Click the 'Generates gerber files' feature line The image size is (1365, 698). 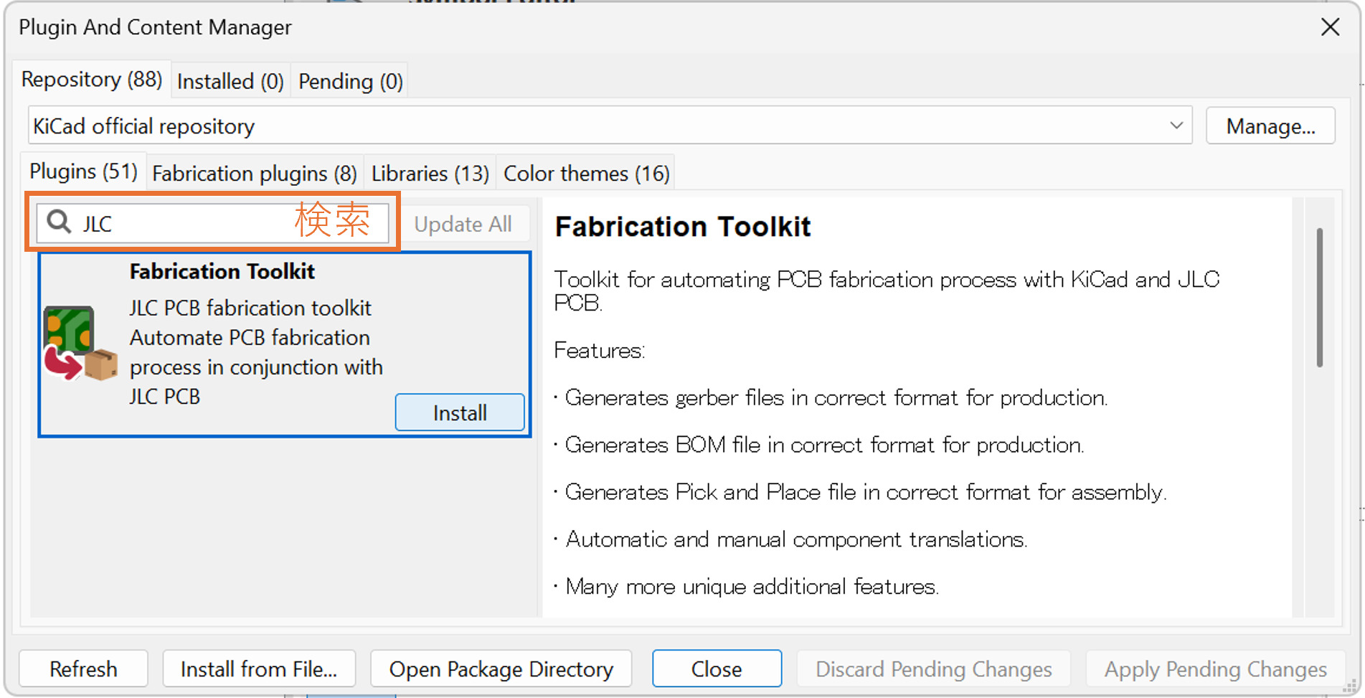(x=831, y=397)
